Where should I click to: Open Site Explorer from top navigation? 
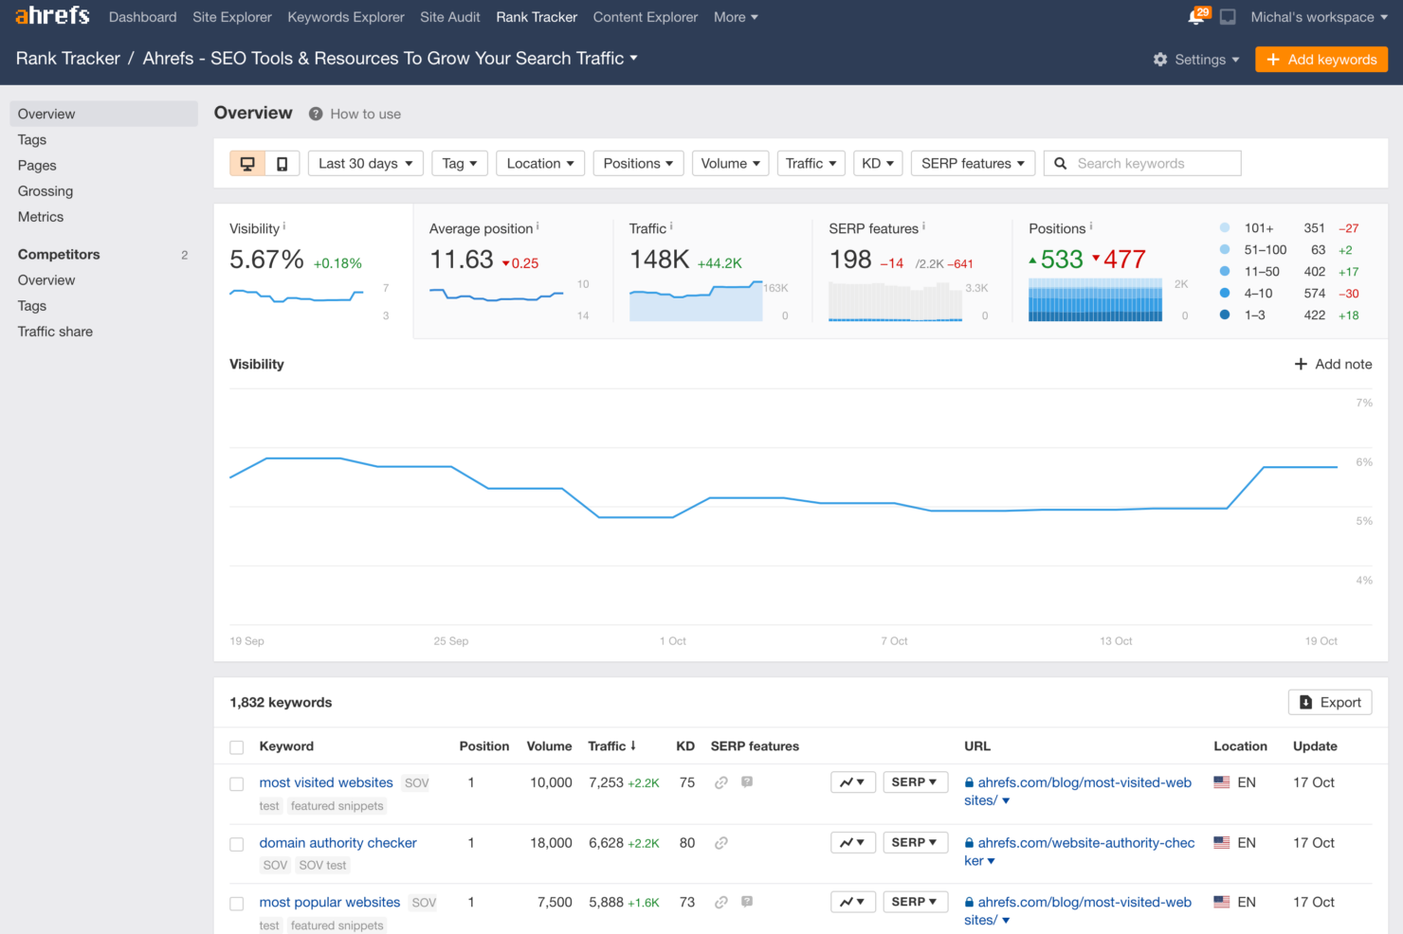click(231, 17)
